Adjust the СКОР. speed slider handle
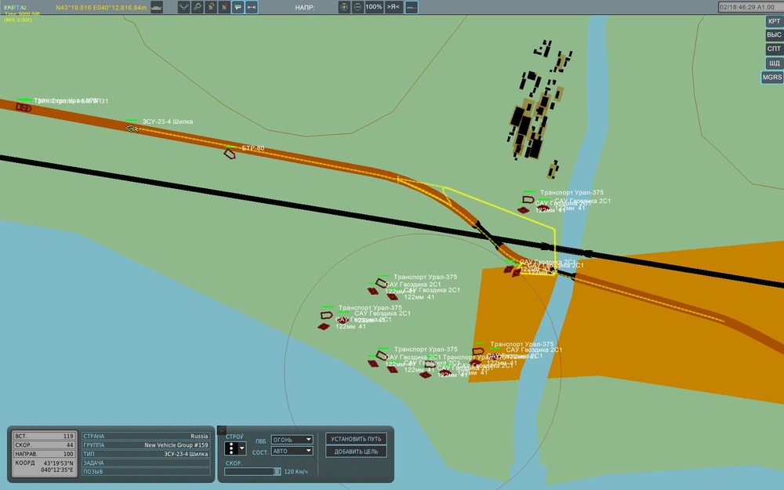Image resolution: width=784 pixels, height=490 pixels. (277, 471)
